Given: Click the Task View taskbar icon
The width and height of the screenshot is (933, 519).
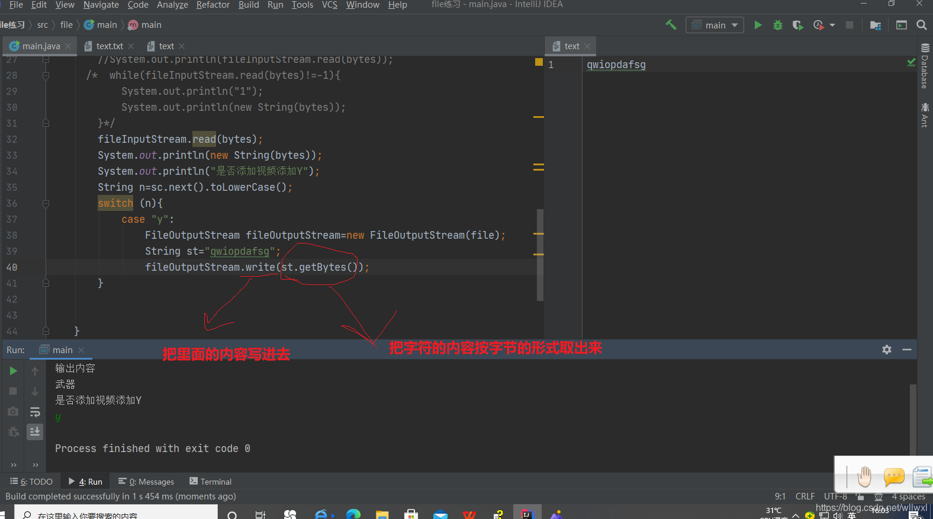Looking at the screenshot, I should [260, 515].
